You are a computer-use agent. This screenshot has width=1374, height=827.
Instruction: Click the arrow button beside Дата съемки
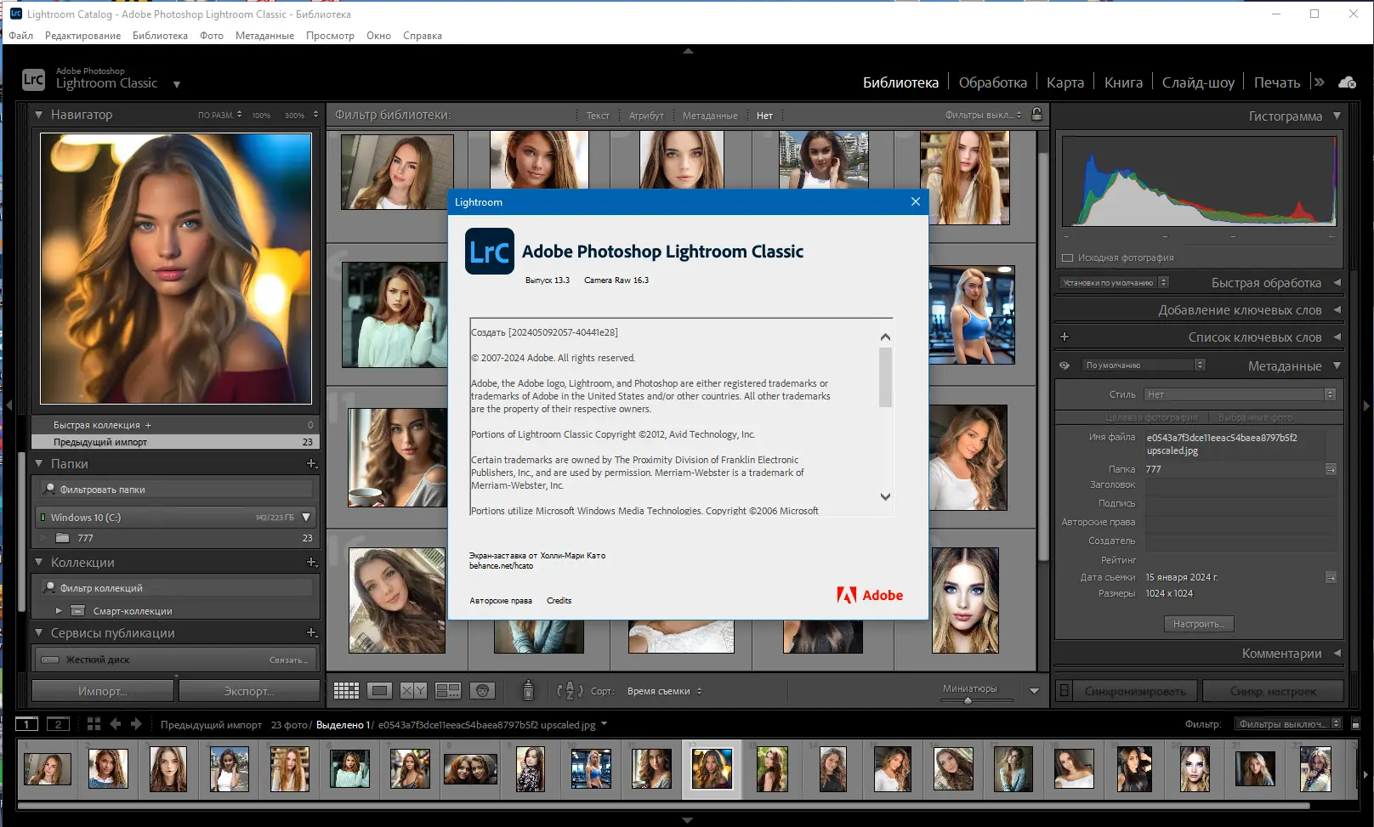(x=1331, y=577)
